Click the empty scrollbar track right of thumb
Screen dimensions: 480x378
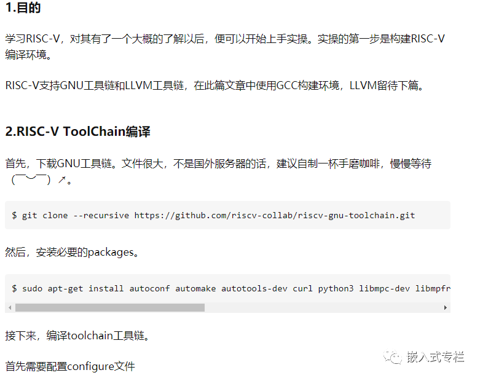[x=323, y=307]
